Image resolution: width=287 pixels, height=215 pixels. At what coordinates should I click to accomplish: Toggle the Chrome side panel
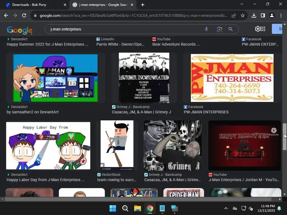pyautogui.click(x=263, y=16)
